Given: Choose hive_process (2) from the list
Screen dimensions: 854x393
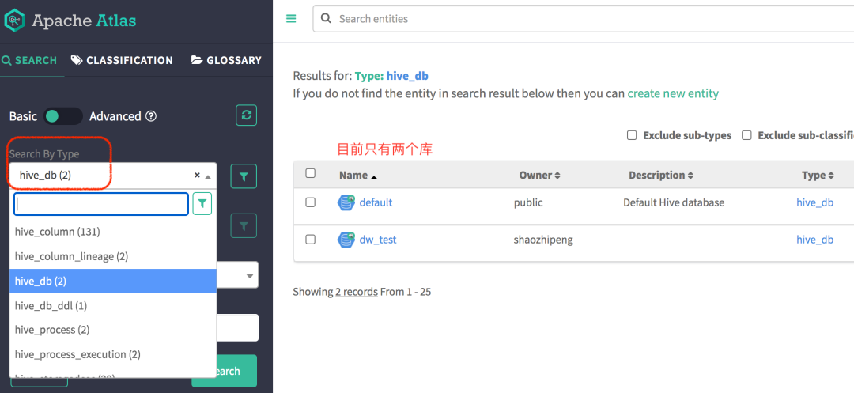Looking at the screenshot, I should coord(113,330).
